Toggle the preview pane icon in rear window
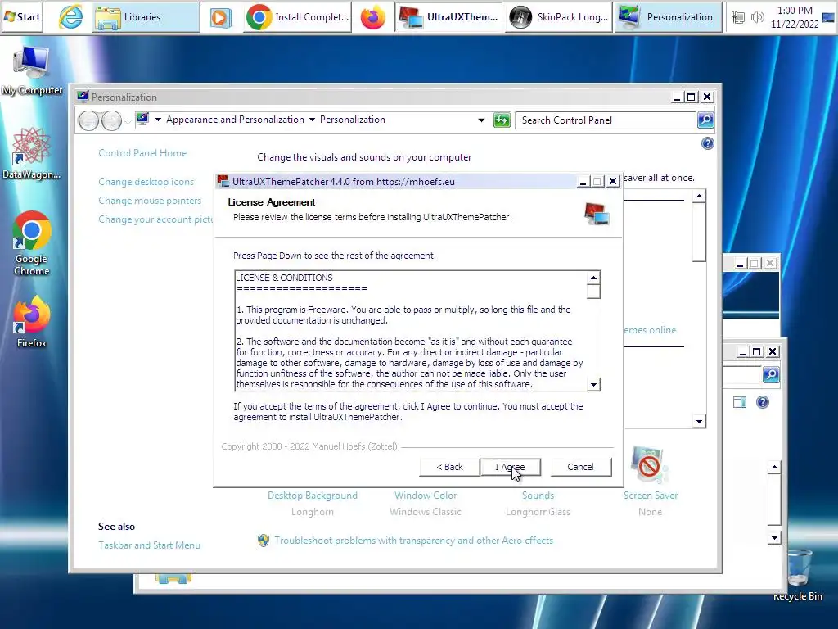The height and width of the screenshot is (629, 838). point(740,402)
